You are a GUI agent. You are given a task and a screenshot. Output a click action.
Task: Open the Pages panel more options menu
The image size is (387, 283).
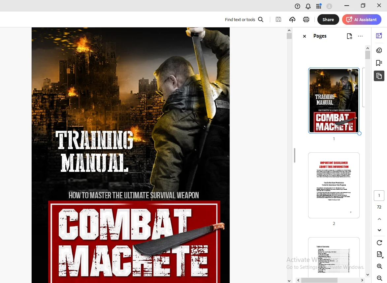pyautogui.click(x=360, y=36)
